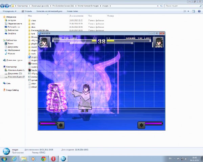Open the data folder
This screenshot has height=162, width=203.
click(33, 24)
